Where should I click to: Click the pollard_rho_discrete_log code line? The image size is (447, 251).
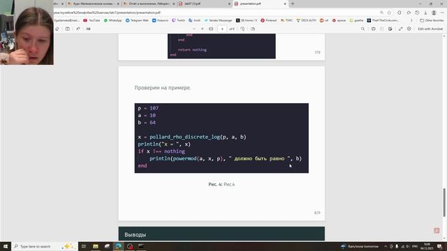pos(192,137)
